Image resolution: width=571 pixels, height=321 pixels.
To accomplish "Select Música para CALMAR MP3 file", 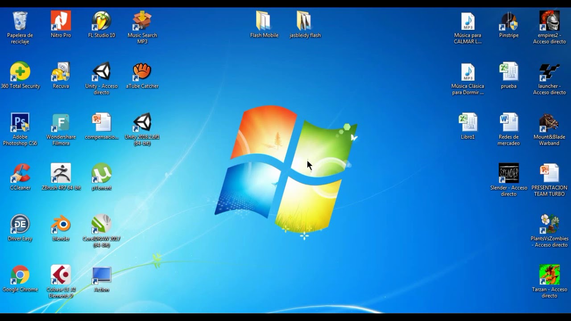I will (x=468, y=21).
